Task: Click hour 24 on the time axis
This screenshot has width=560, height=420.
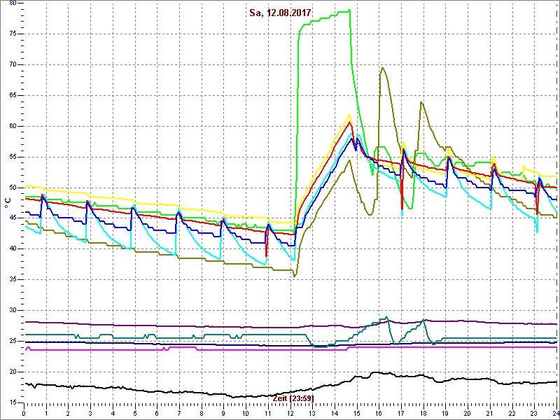Action: pyautogui.click(x=556, y=413)
